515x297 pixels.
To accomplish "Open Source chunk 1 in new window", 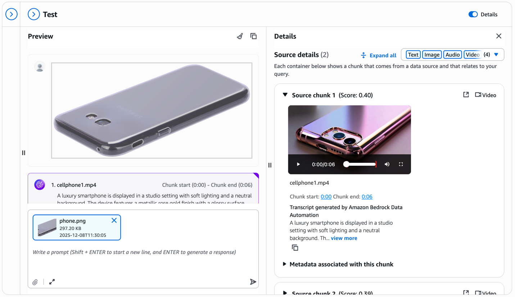I will (x=466, y=95).
